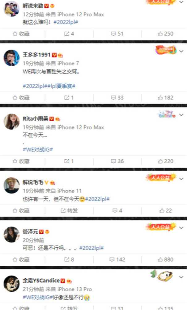
Task: Open the dropdown arrow on 余霜YSCandice's post
Action: pos(181,277)
